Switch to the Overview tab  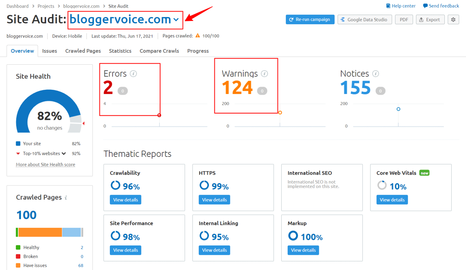point(22,51)
